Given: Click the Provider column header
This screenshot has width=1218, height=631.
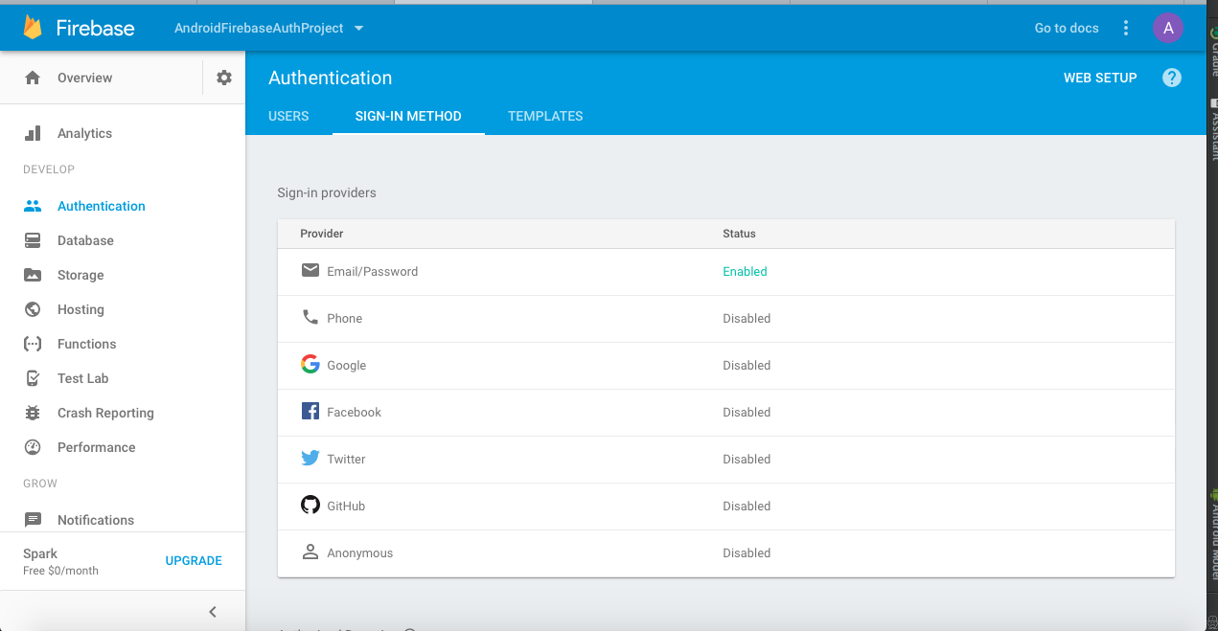Looking at the screenshot, I should (321, 234).
